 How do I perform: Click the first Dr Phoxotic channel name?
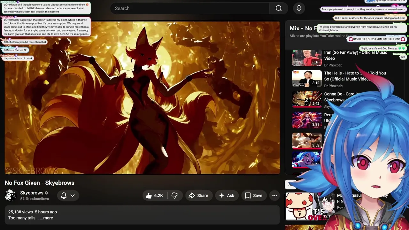point(333,65)
